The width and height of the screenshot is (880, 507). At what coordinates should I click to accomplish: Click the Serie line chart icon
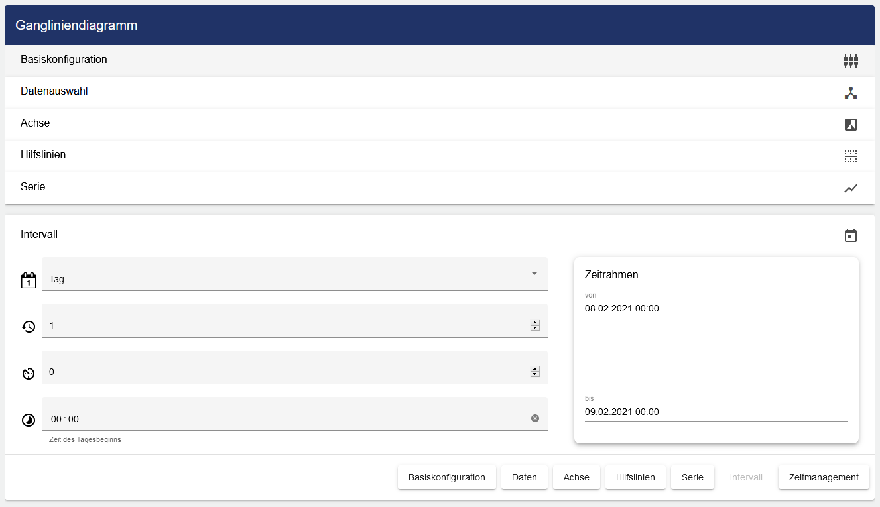click(x=850, y=188)
